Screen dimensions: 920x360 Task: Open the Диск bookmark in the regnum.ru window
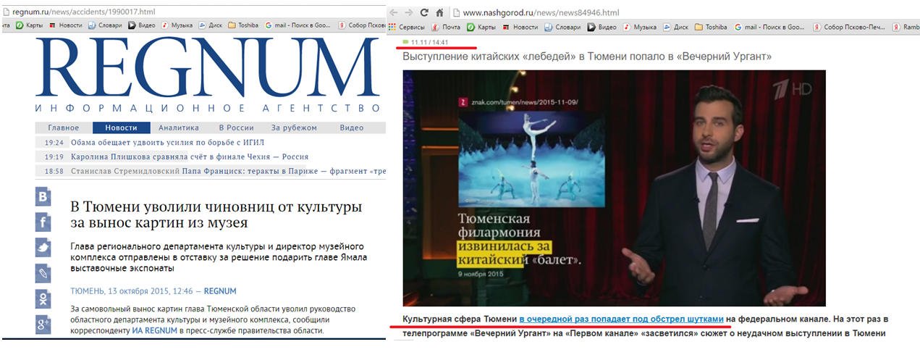[x=211, y=25]
